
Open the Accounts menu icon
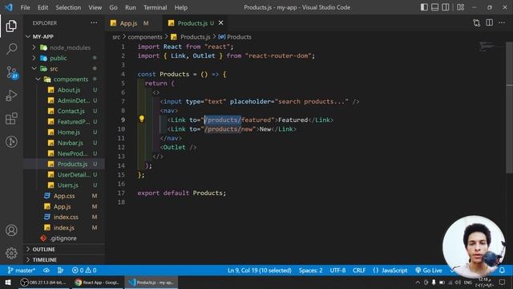coord(11,230)
